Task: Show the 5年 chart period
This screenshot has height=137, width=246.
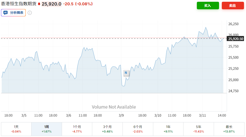Action: pos(198,129)
